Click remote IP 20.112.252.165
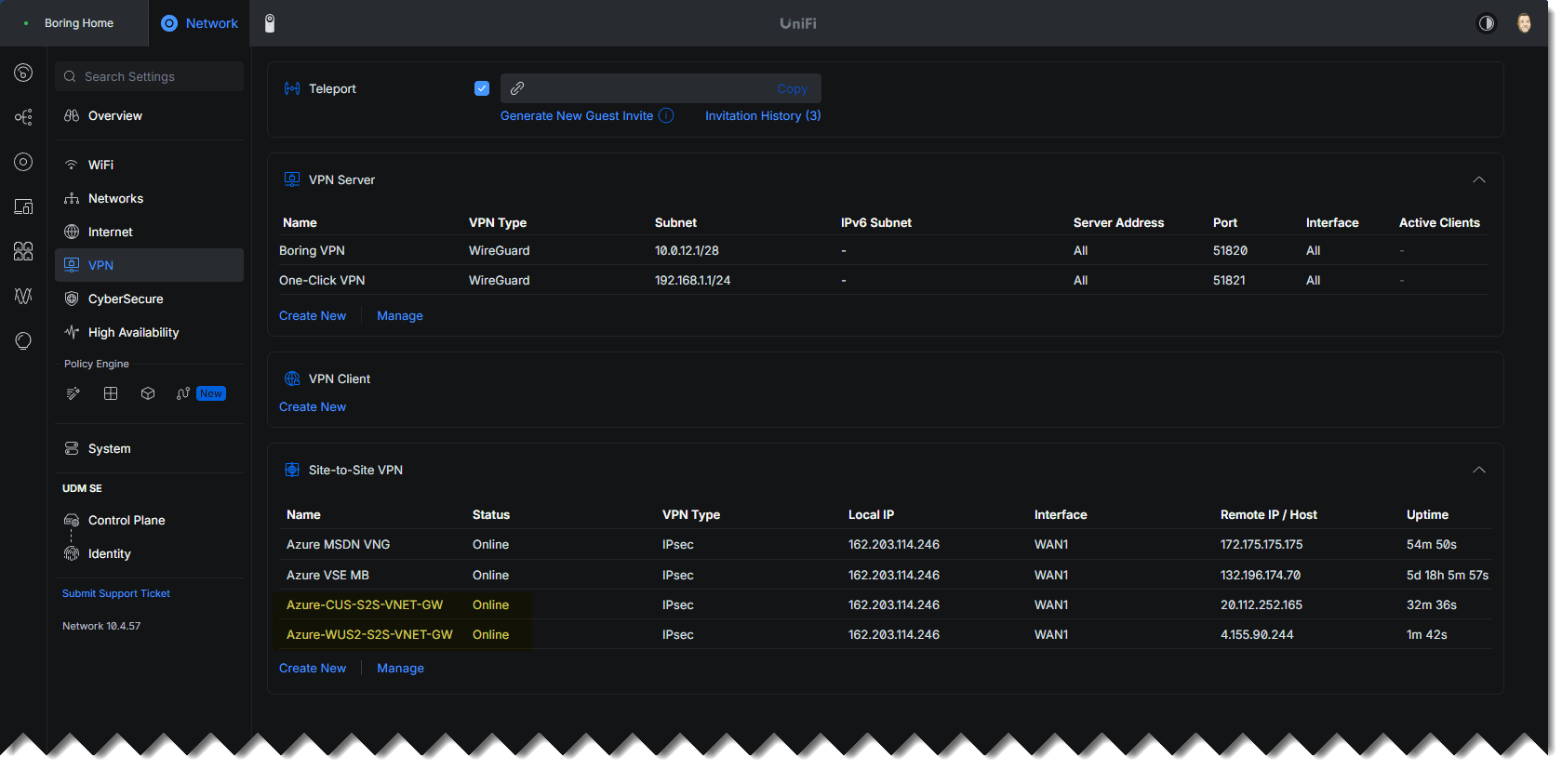The width and height of the screenshot is (1562, 770). (1262, 604)
